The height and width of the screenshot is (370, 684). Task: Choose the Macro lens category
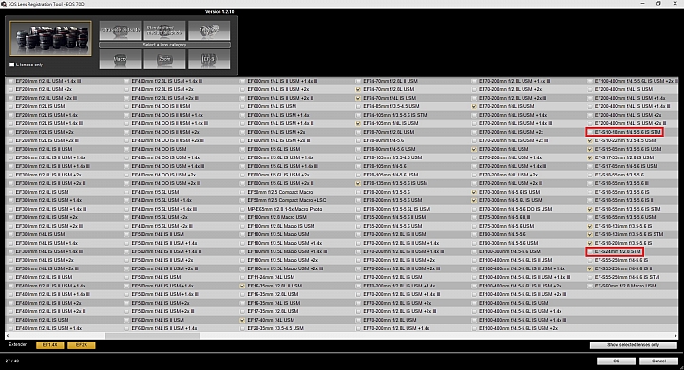[121, 59]
